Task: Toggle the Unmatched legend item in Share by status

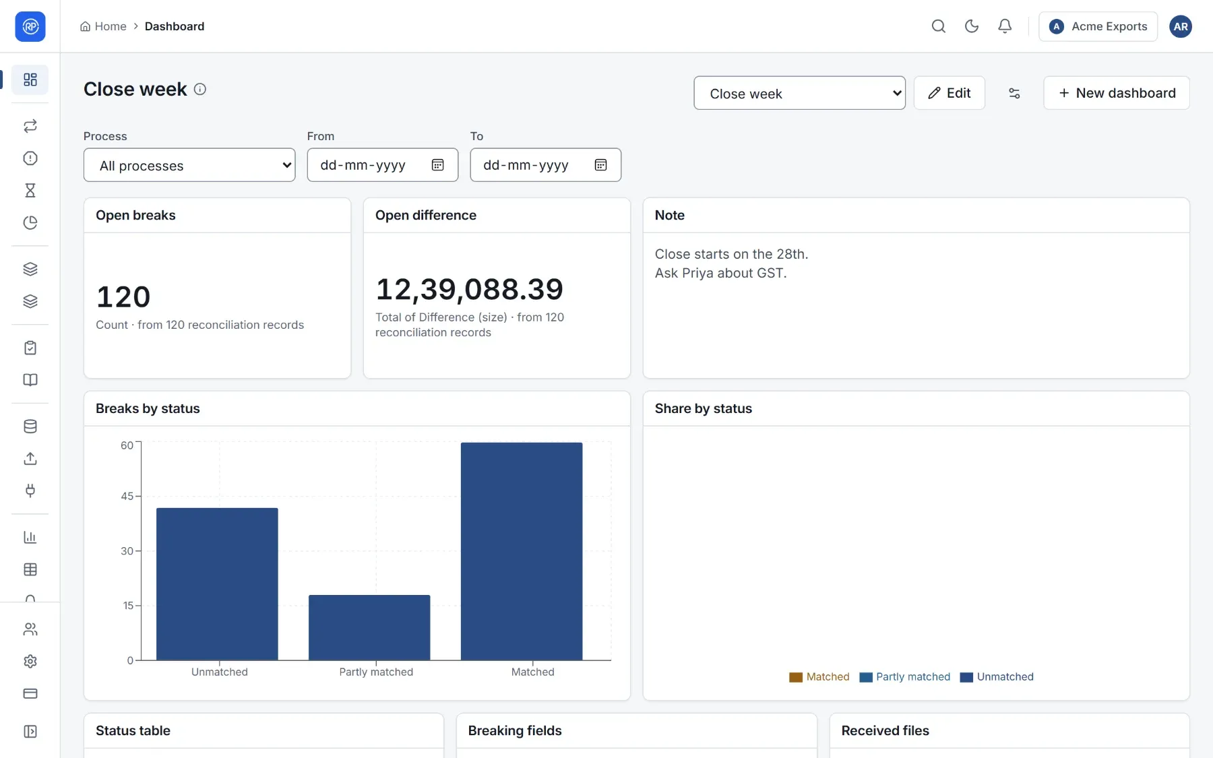Action: pyautogui.click(x=997, y=677)
